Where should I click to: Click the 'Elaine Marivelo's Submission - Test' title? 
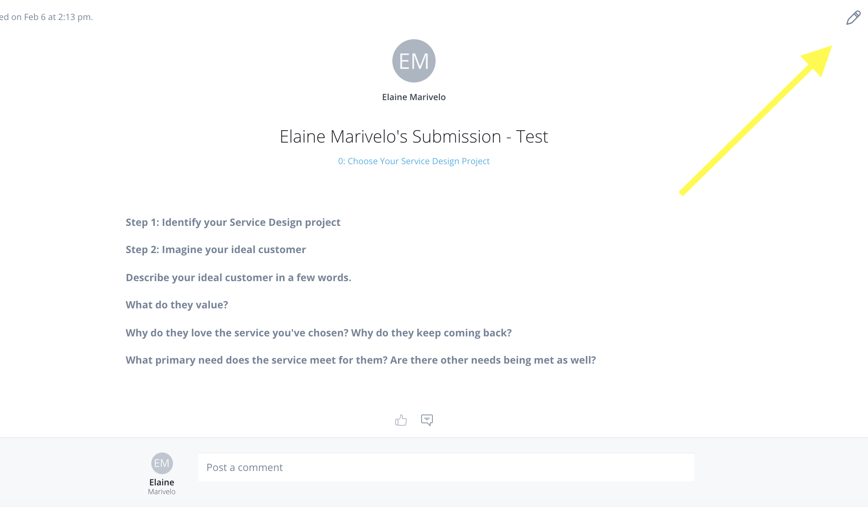click(x=414, y=137)
